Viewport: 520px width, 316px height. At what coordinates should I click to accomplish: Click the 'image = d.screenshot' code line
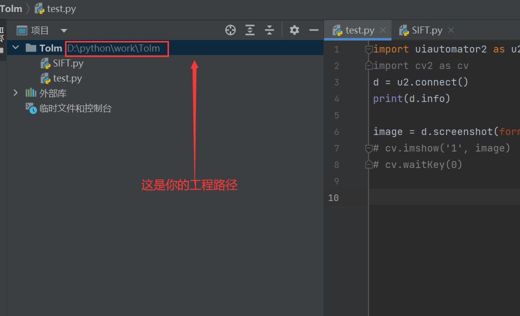tap(446, 132)
